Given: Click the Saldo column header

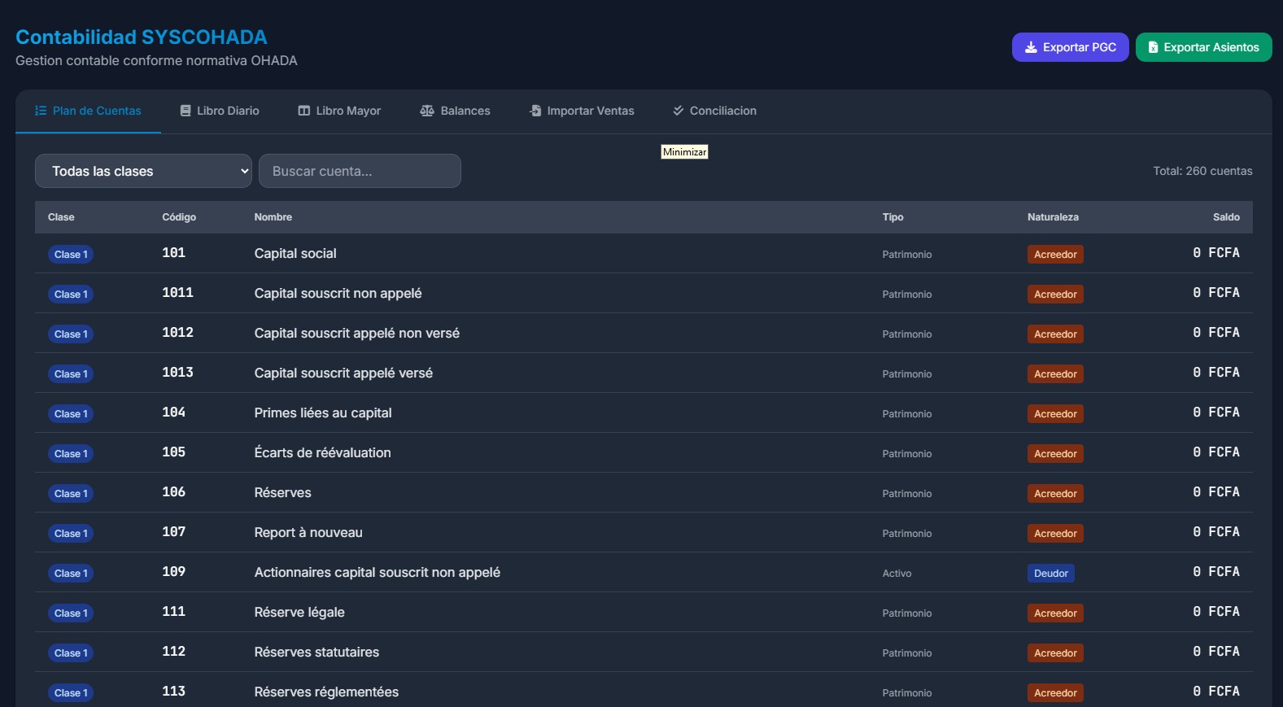Looking at the screenshot, I should pyautogui.click(x=1226, y=217).
